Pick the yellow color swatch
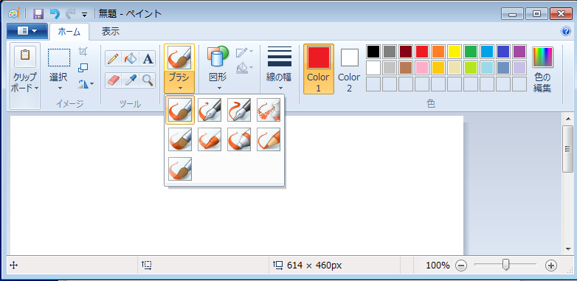577x281 pixels. pyautogui.click(x=455, y=52)
